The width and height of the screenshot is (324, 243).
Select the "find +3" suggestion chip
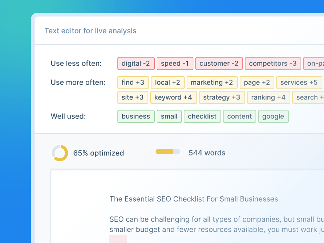click(x=133, y=82)
